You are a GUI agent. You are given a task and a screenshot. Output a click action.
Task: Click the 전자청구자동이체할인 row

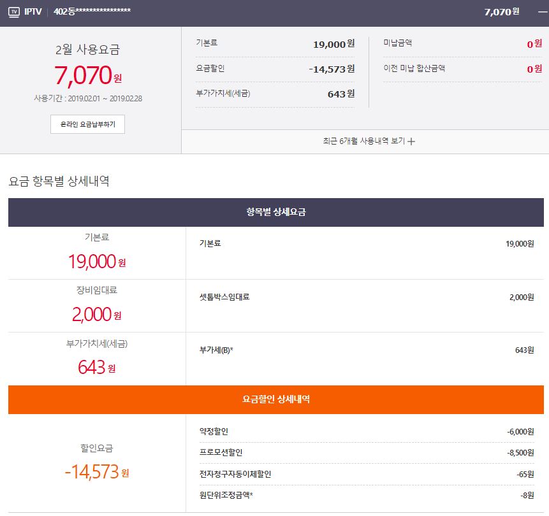coord(366,475)
